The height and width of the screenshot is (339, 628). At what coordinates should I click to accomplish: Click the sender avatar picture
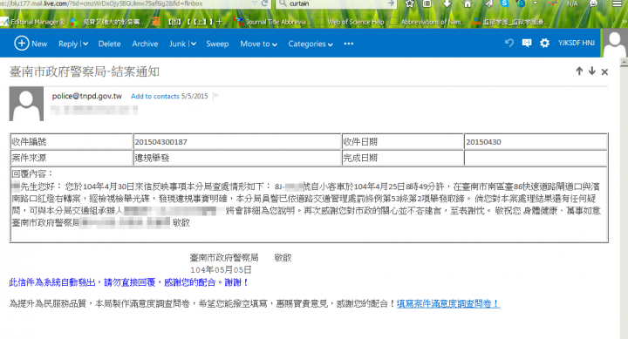coord(26,104)
